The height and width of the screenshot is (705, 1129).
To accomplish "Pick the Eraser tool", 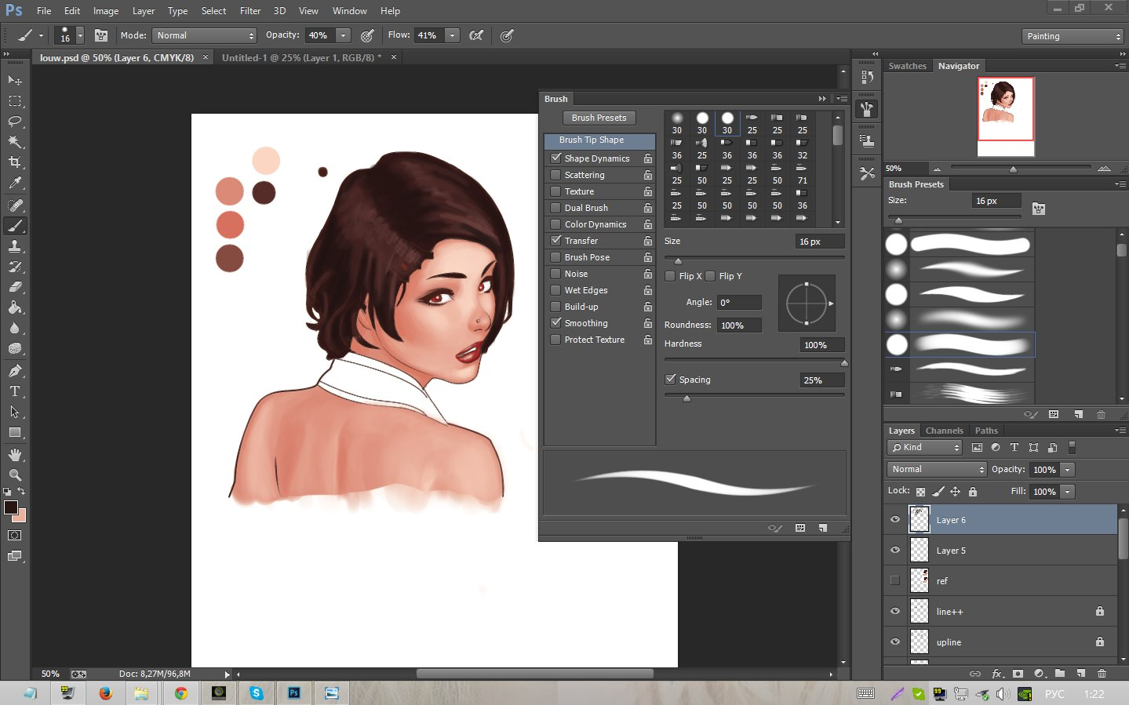I will (x=15, y=287).
